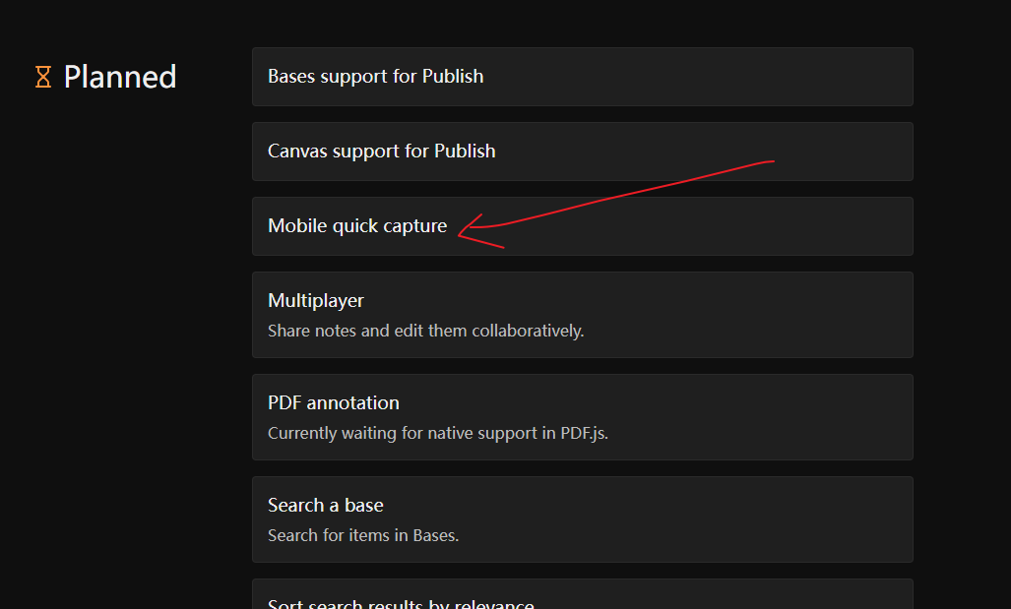The image size is (1011, 609).
Task: Click the "Multiplayer" card title
Action: click(316, 301)
